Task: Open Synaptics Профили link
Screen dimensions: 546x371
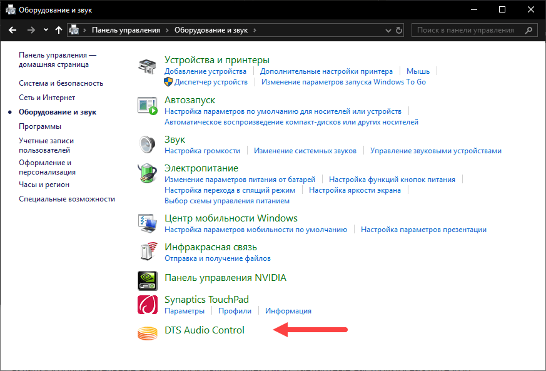Action: 235,311
